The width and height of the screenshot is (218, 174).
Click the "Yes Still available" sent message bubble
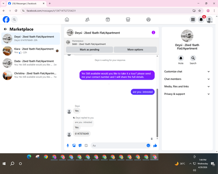(117, 75)
